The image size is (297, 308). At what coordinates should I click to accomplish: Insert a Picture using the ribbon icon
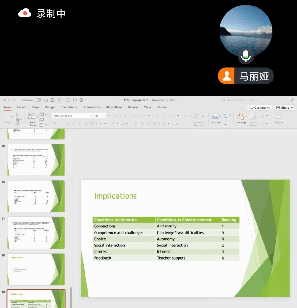[x=215, y=116]
